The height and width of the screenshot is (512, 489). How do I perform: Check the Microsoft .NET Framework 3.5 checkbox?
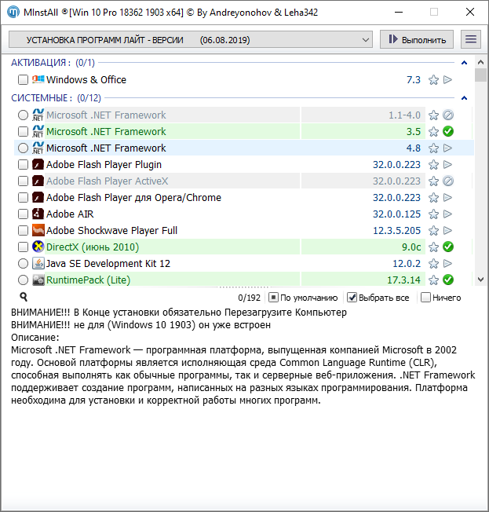tap(23, 132)
